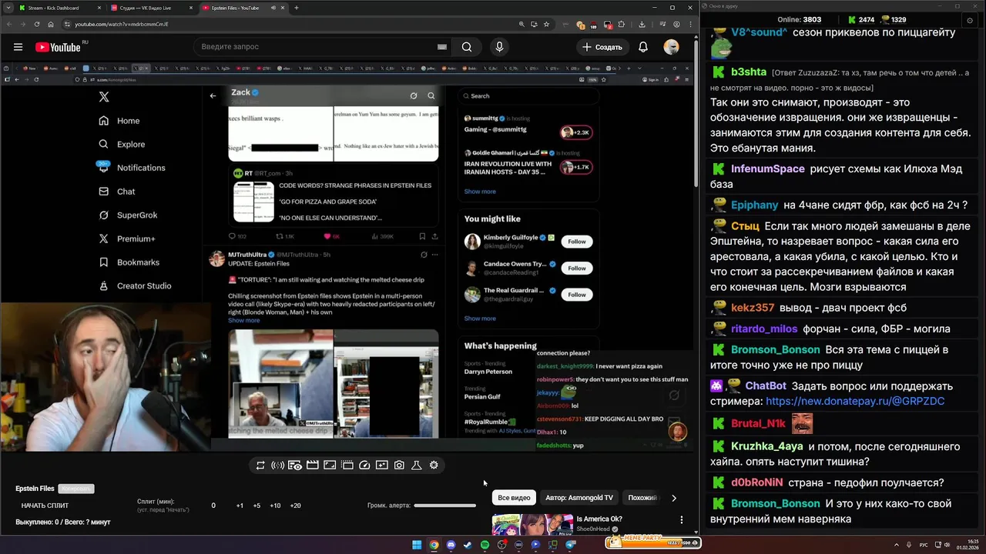Screen dimensions: 986x554
Task: Click the speedometer icon in video toolbar
Action: 365,466
